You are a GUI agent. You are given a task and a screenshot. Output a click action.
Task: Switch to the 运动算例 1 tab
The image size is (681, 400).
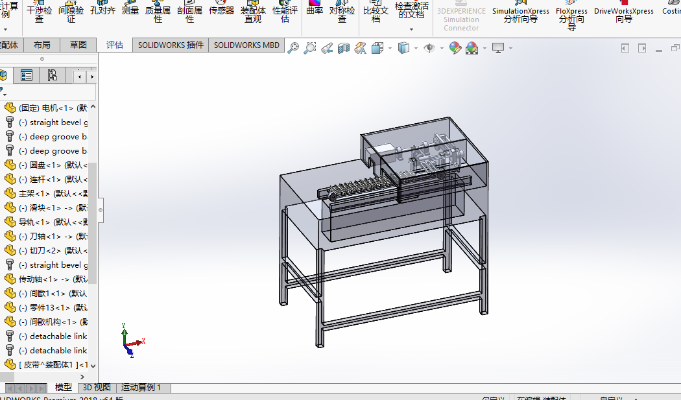[142, 388]
